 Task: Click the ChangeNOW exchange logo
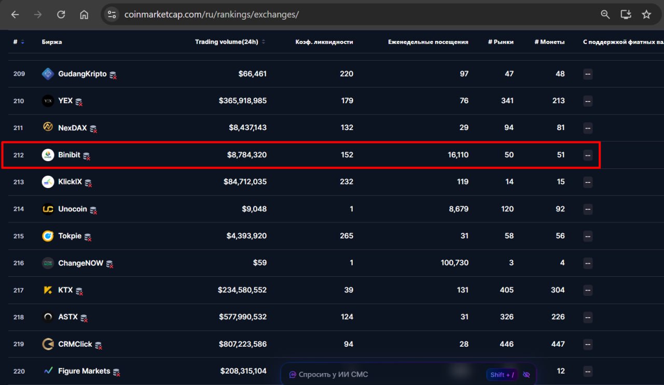[x=48, y=263]
